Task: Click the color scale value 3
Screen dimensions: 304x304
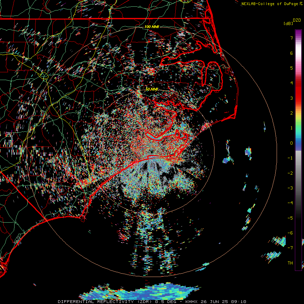Action: (x=292, y=98)
